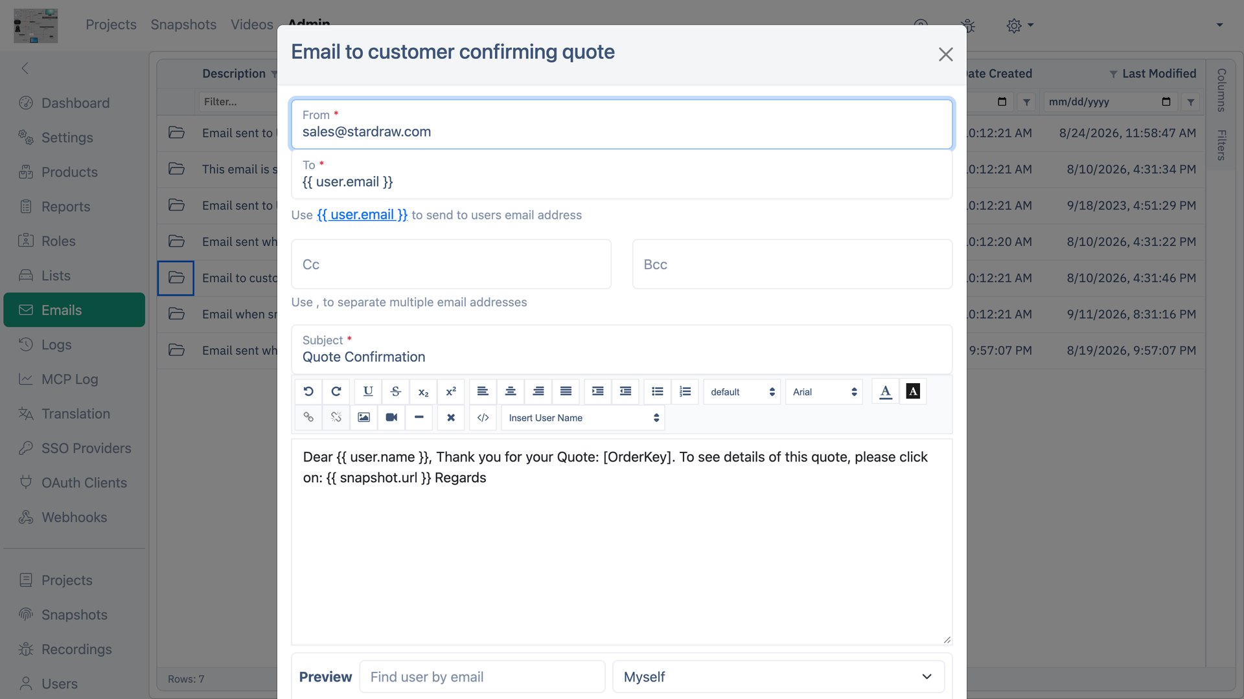Viewport: 1244px width, 699px height.
Task: Click the Find user by email field
Action: tap(483, 677)
